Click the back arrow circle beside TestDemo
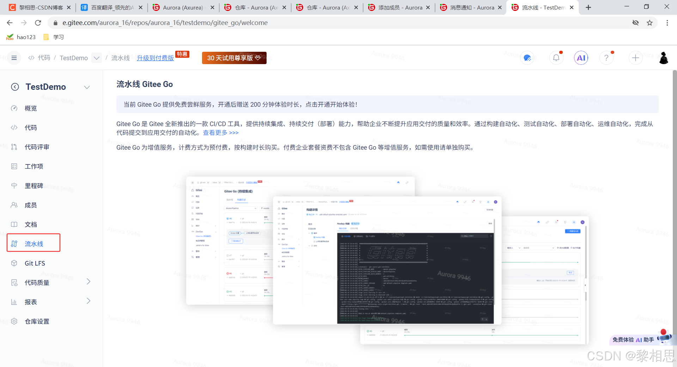Screen dimensions: 677x367 (15, 87)
